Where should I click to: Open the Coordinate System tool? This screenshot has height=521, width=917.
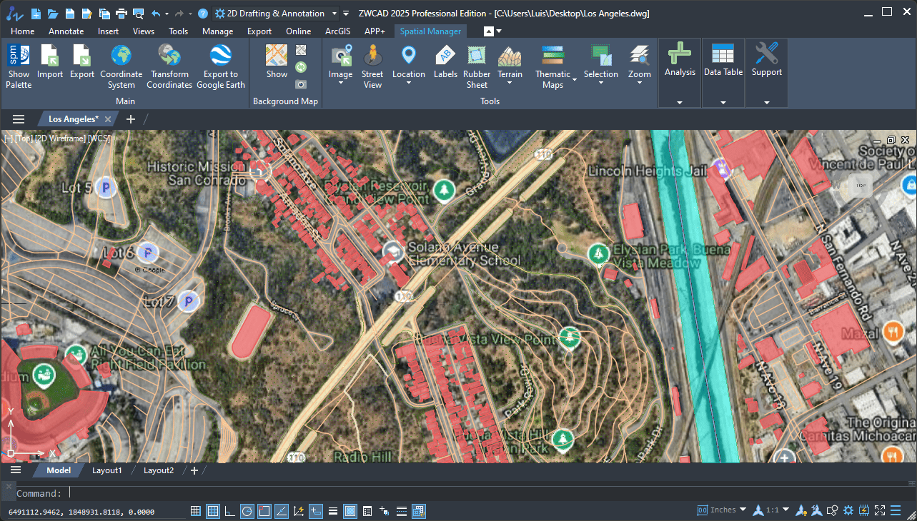(x=122, y=66)
